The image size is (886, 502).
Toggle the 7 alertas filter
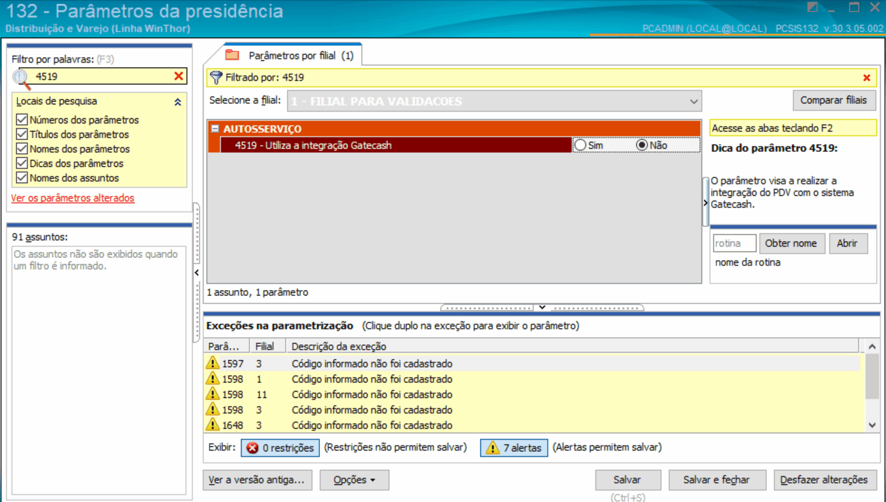click(x=514, y=448)
